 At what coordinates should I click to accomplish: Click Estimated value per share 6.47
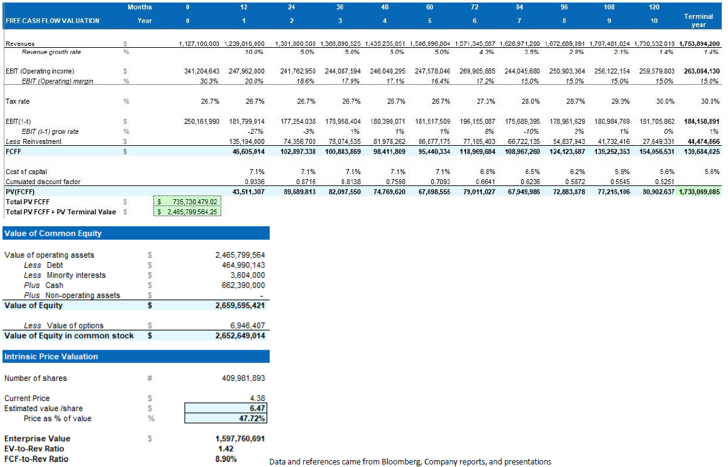(226, 409)
